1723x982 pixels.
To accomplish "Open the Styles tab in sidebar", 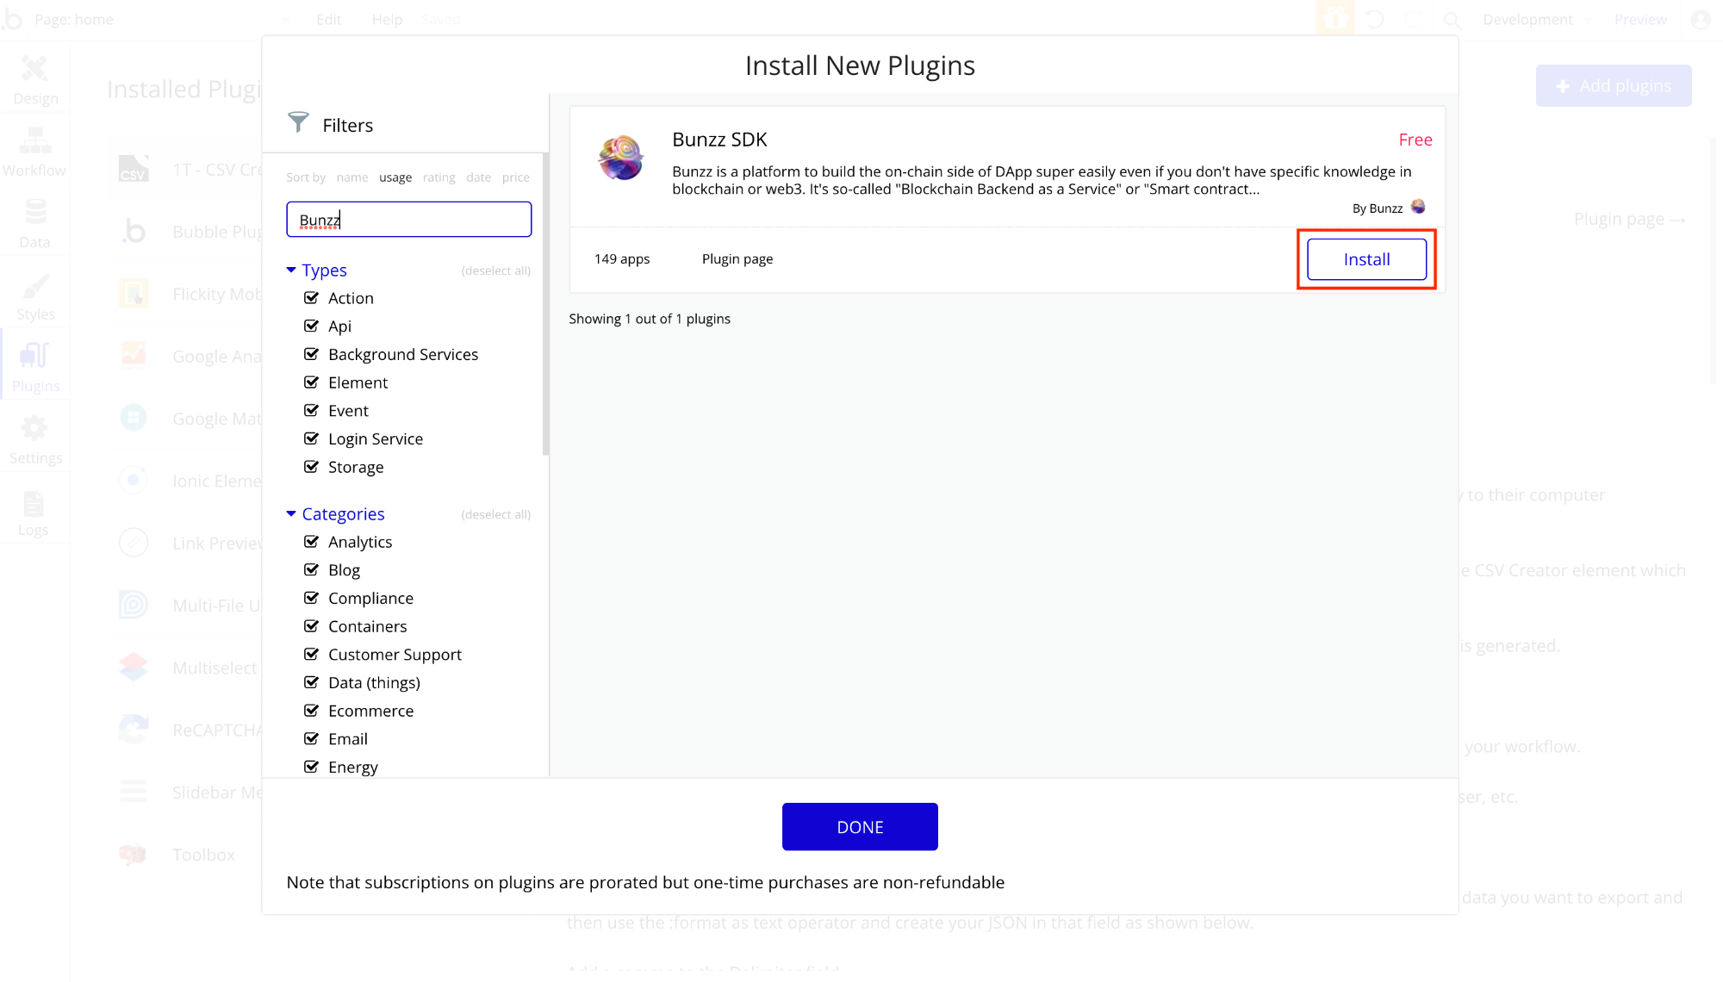I will tap(35, 295).
